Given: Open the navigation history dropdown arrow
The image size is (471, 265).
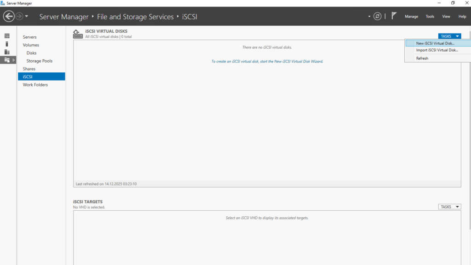Looking at the screenshot, I should [x=27, y=17].
